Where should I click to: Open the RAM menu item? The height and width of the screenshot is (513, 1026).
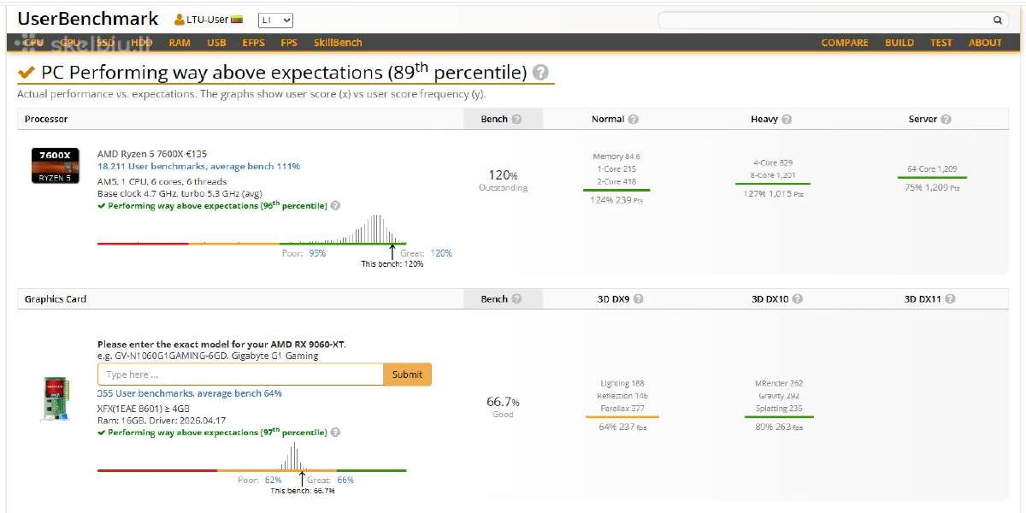pyautogui.click(x=180, y=43)
